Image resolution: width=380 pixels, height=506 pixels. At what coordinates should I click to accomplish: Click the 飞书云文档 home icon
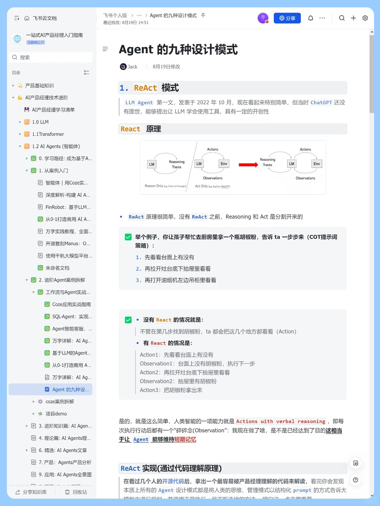click(27, 18)
